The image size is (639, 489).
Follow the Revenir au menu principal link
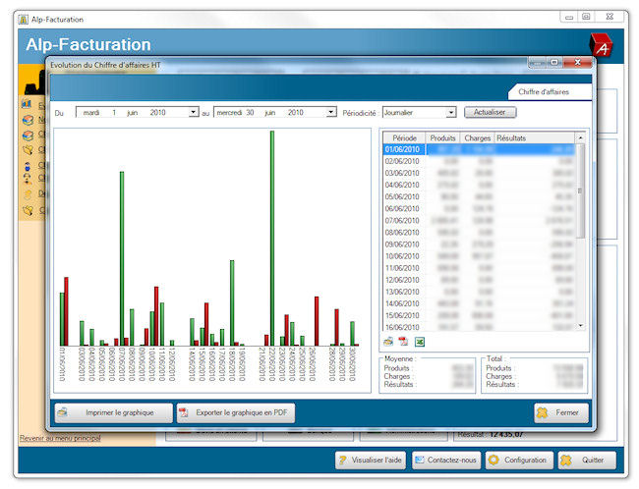pyautogui.click(x=60, y=438)
